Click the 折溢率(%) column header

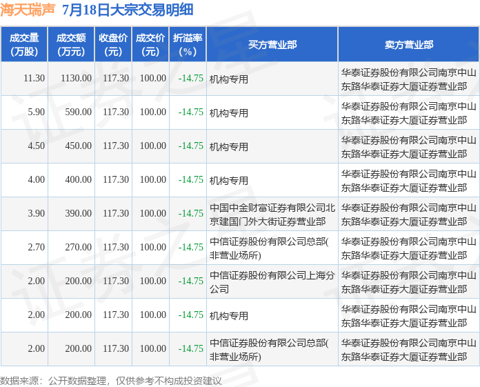188,44
